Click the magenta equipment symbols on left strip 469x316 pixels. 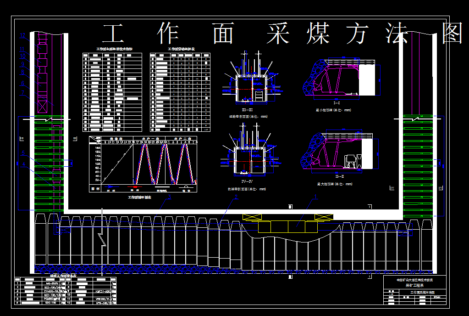42,69
